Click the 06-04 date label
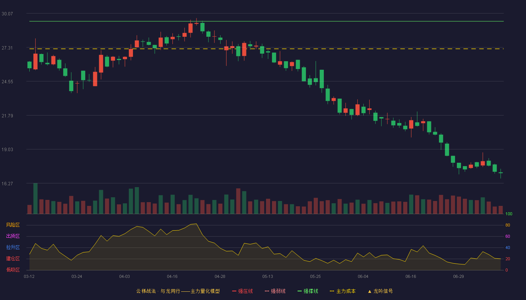526x300 pixels. [x=363, y=276]
